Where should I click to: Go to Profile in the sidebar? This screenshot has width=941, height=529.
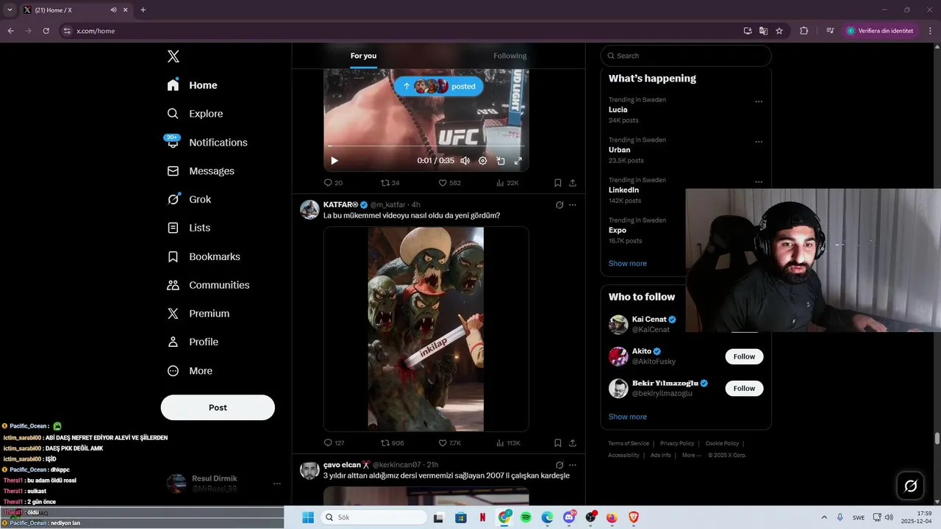pos(193,342)
